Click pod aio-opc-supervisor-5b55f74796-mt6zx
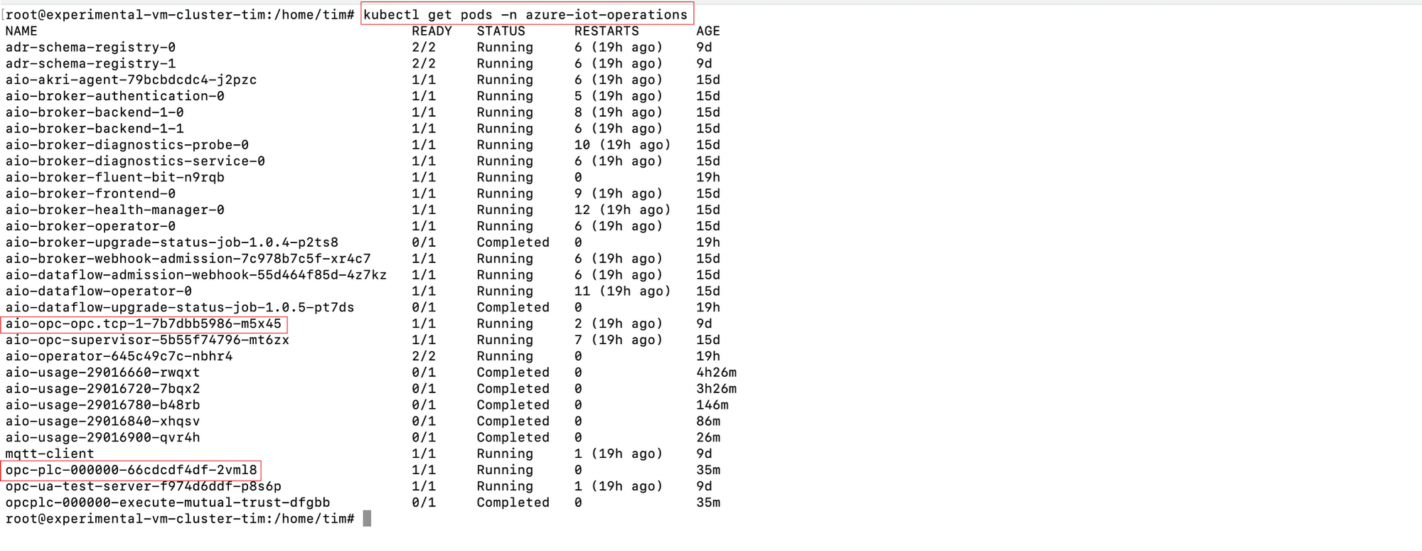The height and width of the screenshot is (551, 1422). 147,341
